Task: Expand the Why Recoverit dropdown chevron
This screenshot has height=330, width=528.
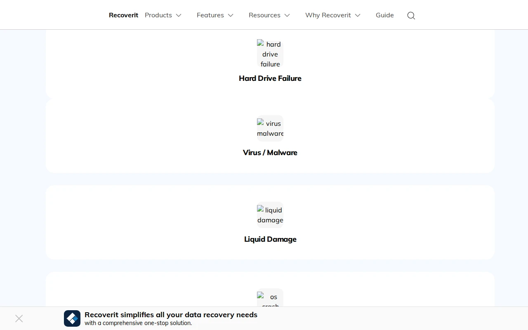Action: click(358, 15)
